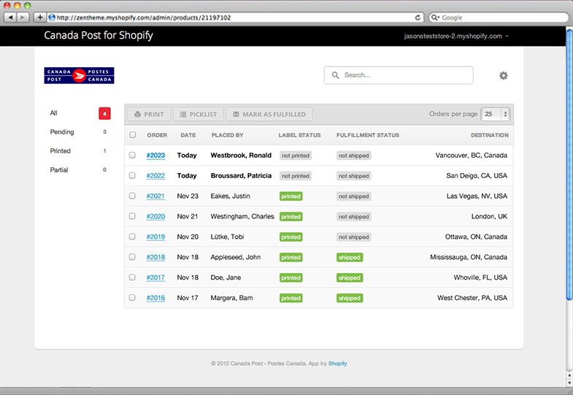Click not printed label for order #2023
This screenshot has height=395, width=573.
pyautogui.click(x=296, y=156)
